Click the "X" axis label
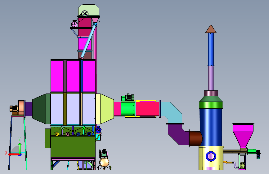Screen dimensions: 269x174 [6, 153]
